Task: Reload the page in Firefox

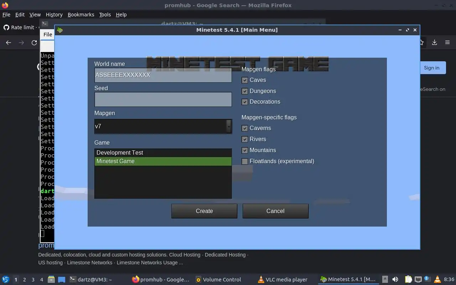Action: tap(34, 43)
